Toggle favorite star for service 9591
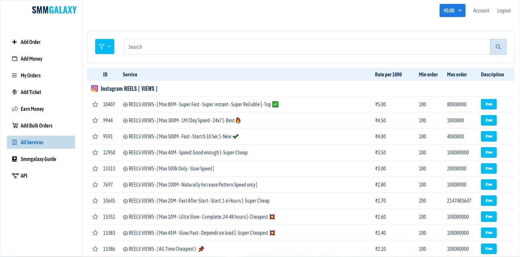Image resolution: width=520 pixels, height=257 pixels. click(95, 136)
